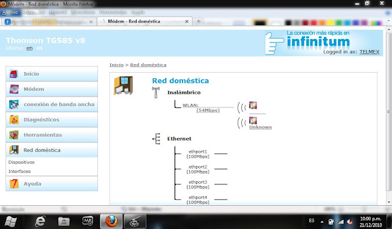The height and width of the screenshot is (229, 392).
Task: Open the Dispositivos submenu item
Action: point(21,162)
